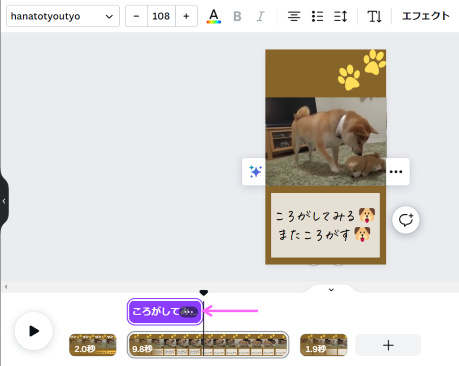Add a new page with plus button
Screen dimensions: 459x366
[x=388, y=345]
